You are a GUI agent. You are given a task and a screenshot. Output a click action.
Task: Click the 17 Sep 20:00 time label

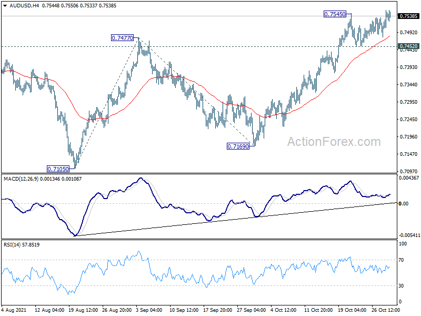pos(218,310)
